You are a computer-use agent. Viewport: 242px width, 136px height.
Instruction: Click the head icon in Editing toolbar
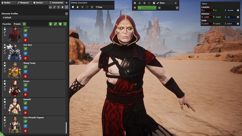(73, 7)
